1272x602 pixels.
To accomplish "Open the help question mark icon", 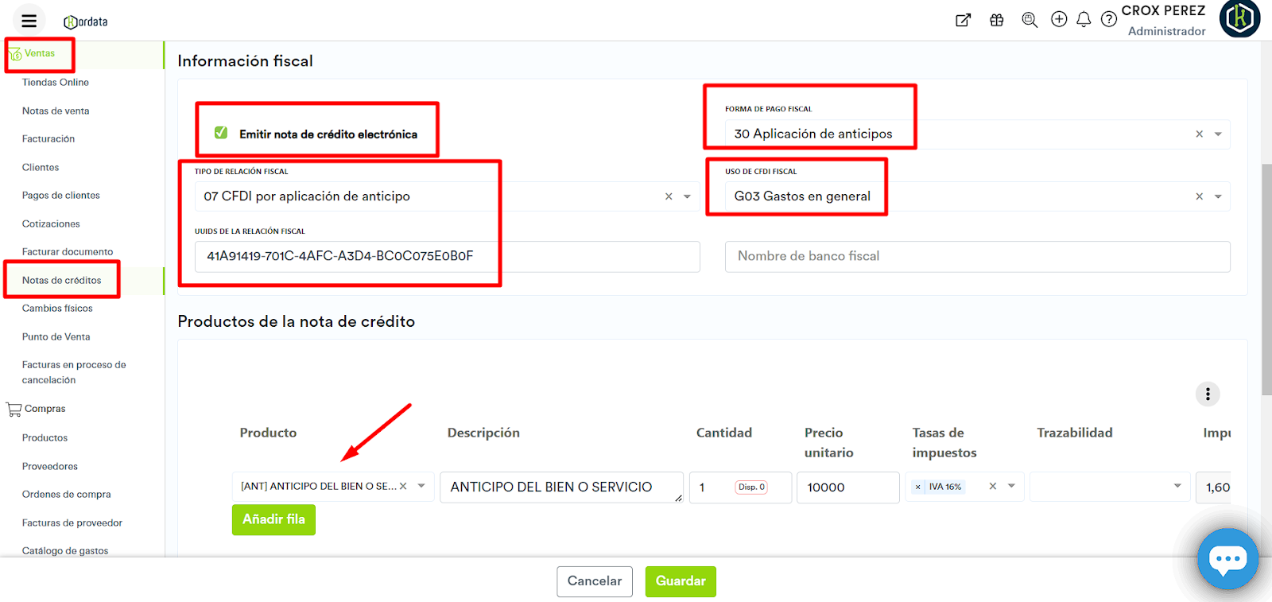I will [x=1108, y=19].
